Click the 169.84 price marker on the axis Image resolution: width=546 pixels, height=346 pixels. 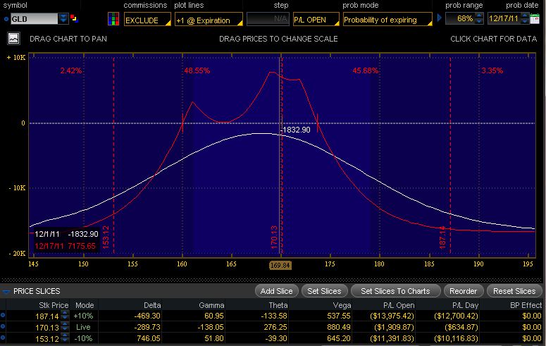click(x=280, y=265)
